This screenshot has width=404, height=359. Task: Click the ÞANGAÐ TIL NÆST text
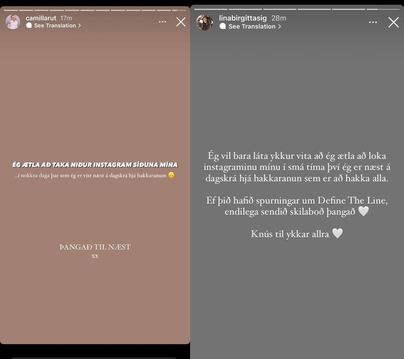[x=95, y=247]
